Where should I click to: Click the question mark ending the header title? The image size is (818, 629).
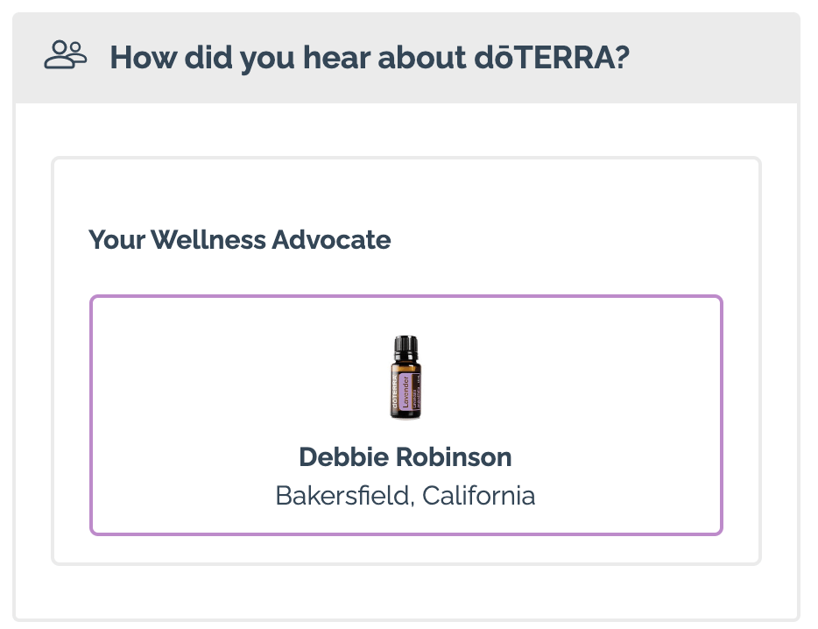pyautogui.click(x=622, y=58)
